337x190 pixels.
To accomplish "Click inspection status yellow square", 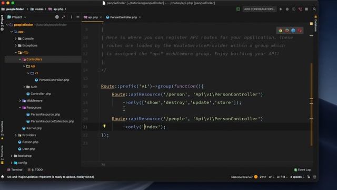I will pyautogui.click(x=311, y=24).
